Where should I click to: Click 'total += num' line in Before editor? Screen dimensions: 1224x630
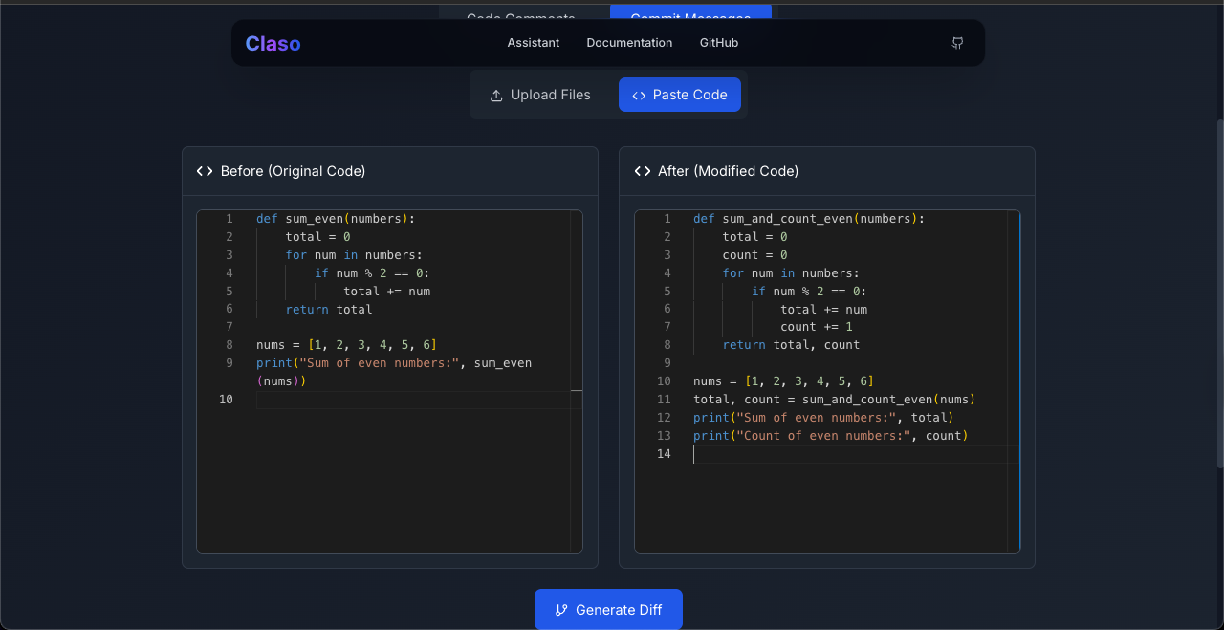point(386,292)
